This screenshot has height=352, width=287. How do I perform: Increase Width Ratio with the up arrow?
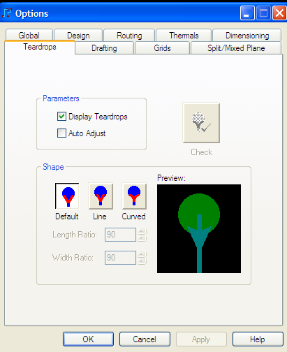[141, 254]
